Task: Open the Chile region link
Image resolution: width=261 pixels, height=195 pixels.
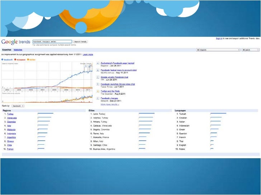Action: [x=9, y=145]
